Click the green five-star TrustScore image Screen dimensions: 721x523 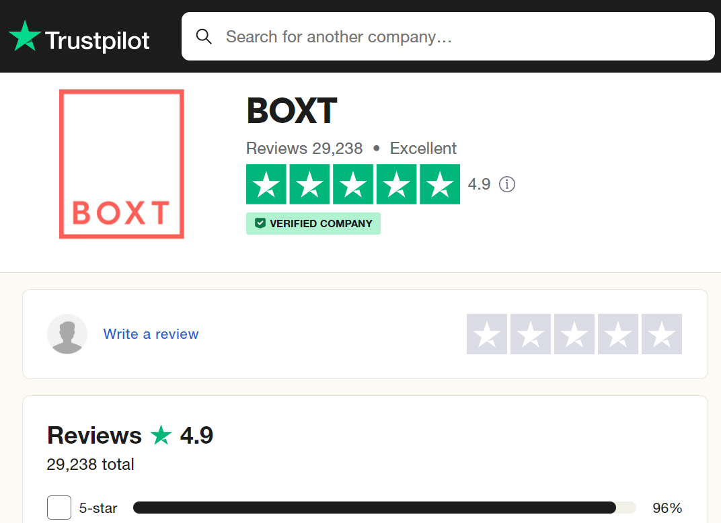(x=353, y=184)
